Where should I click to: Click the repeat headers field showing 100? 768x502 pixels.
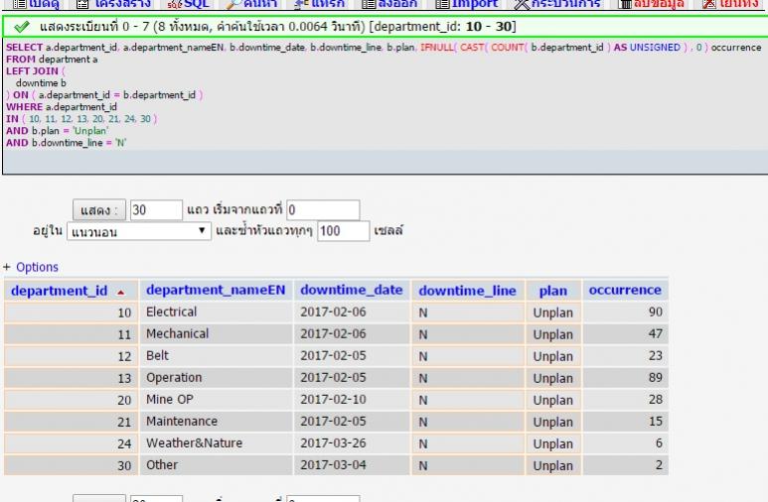click(x=344, y=231)
